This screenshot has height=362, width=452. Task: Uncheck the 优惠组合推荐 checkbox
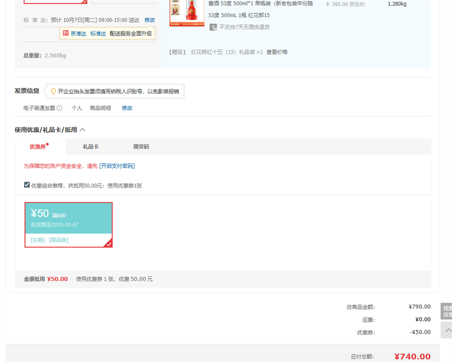click(27, 185)
